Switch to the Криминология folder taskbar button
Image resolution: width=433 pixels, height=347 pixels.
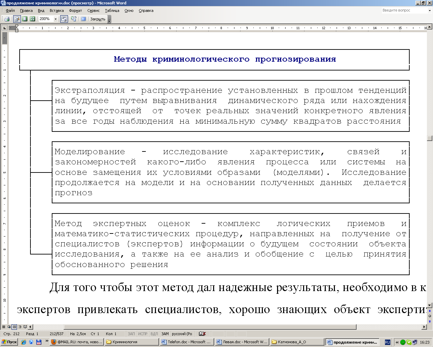pos(132,342)
